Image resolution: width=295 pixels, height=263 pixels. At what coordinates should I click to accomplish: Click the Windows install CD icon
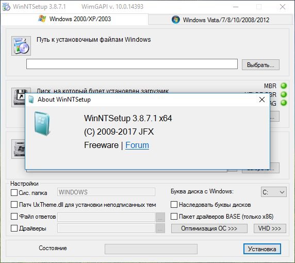(21, 46)
